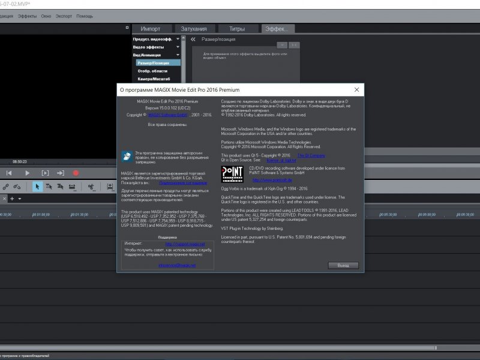Viewport: 480px width, 360px height.
Task: Click the 08:50:23 timecode under preview
Action: click(20, 161)
